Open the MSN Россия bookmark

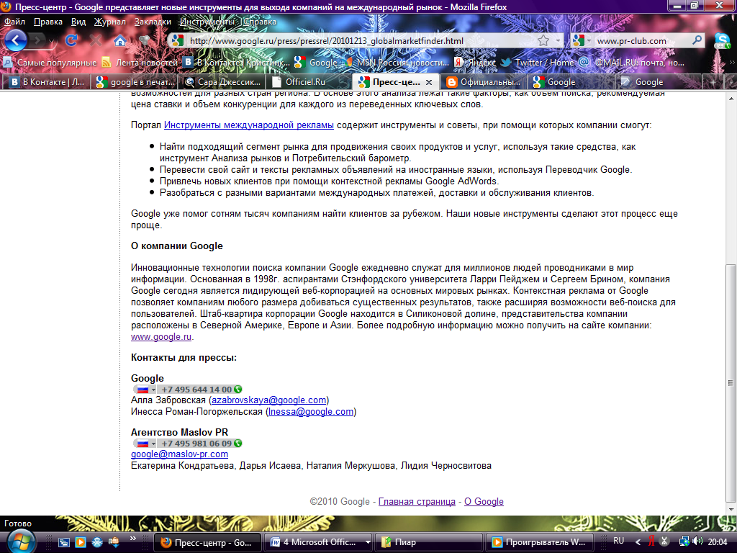point(397,62)
